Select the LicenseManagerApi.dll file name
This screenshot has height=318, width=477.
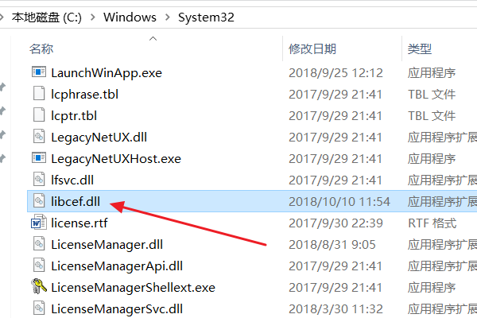tap(117, 266)
